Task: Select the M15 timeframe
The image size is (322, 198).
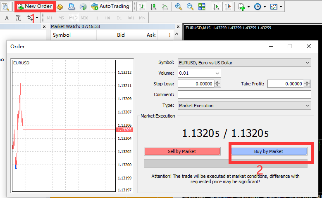Action: [73, 18]
